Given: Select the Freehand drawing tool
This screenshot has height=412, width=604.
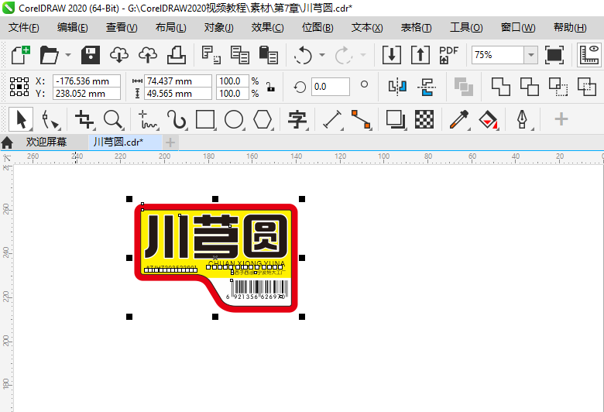Looking at the screenshot, I should click(149, 119).
